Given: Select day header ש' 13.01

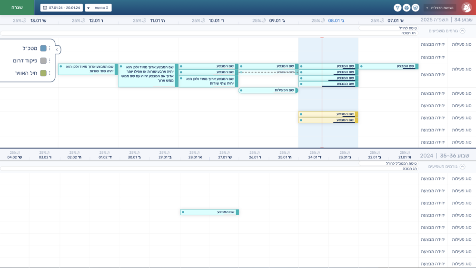Looking at the screenshot, I should [x=38, y=20].
